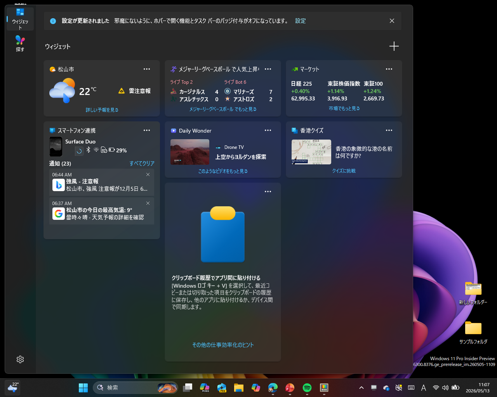This screenshot has width=497, height=397.
Task: Open more options for 松山市 weather widget
Action: (x=147, y=69)
